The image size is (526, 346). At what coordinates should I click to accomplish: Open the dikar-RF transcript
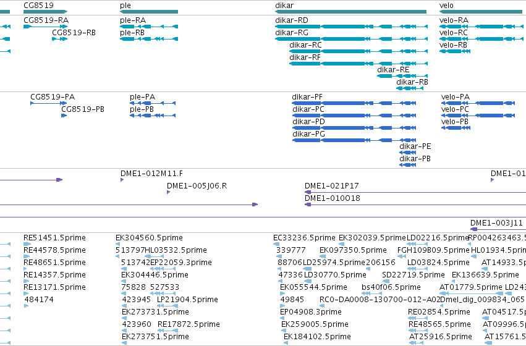pyautogui.click(x=358, y=64)
